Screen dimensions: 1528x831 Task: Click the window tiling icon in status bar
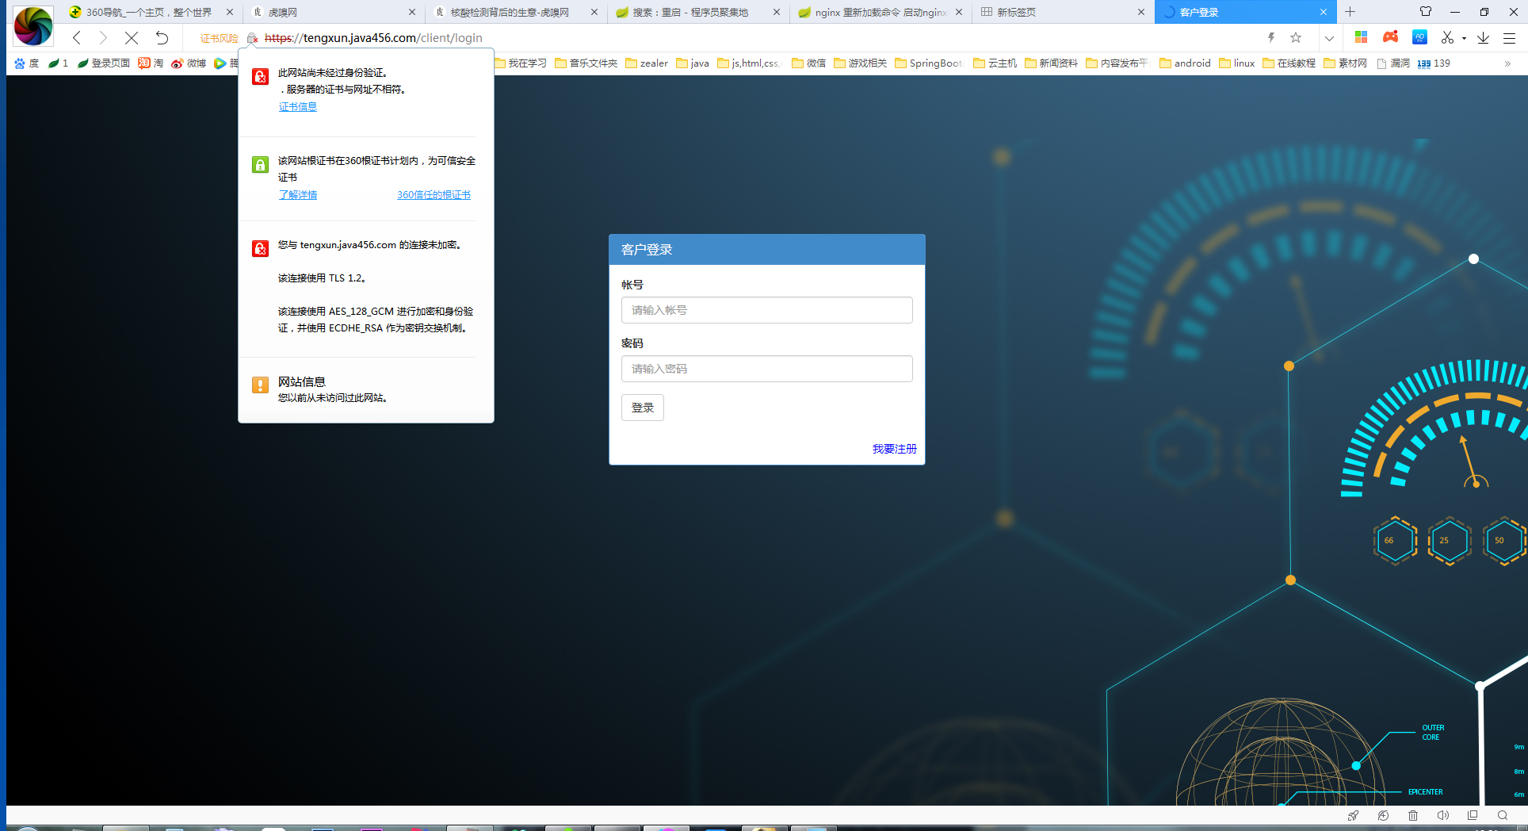1473,815
